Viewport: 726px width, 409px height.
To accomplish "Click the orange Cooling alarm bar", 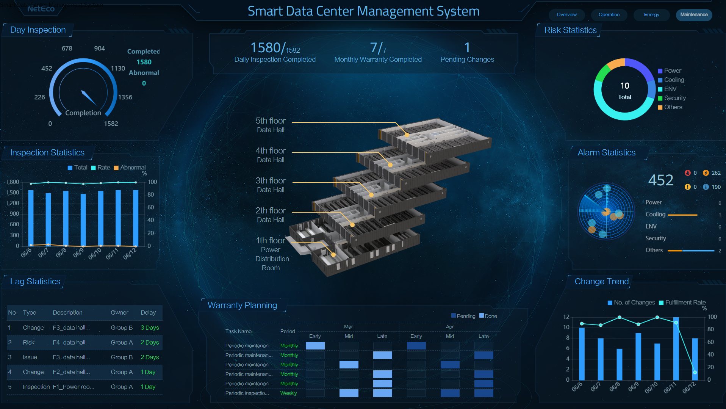I will pos(682,215).
